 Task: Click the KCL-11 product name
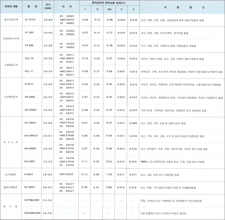coord(29,71)
